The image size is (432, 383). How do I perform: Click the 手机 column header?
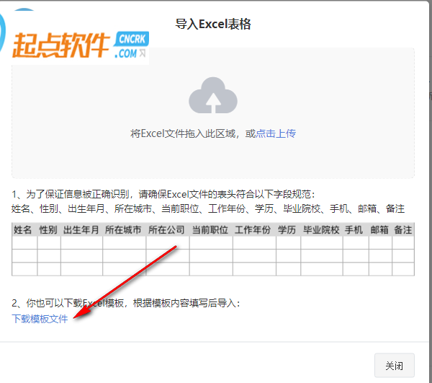(354, 229)
